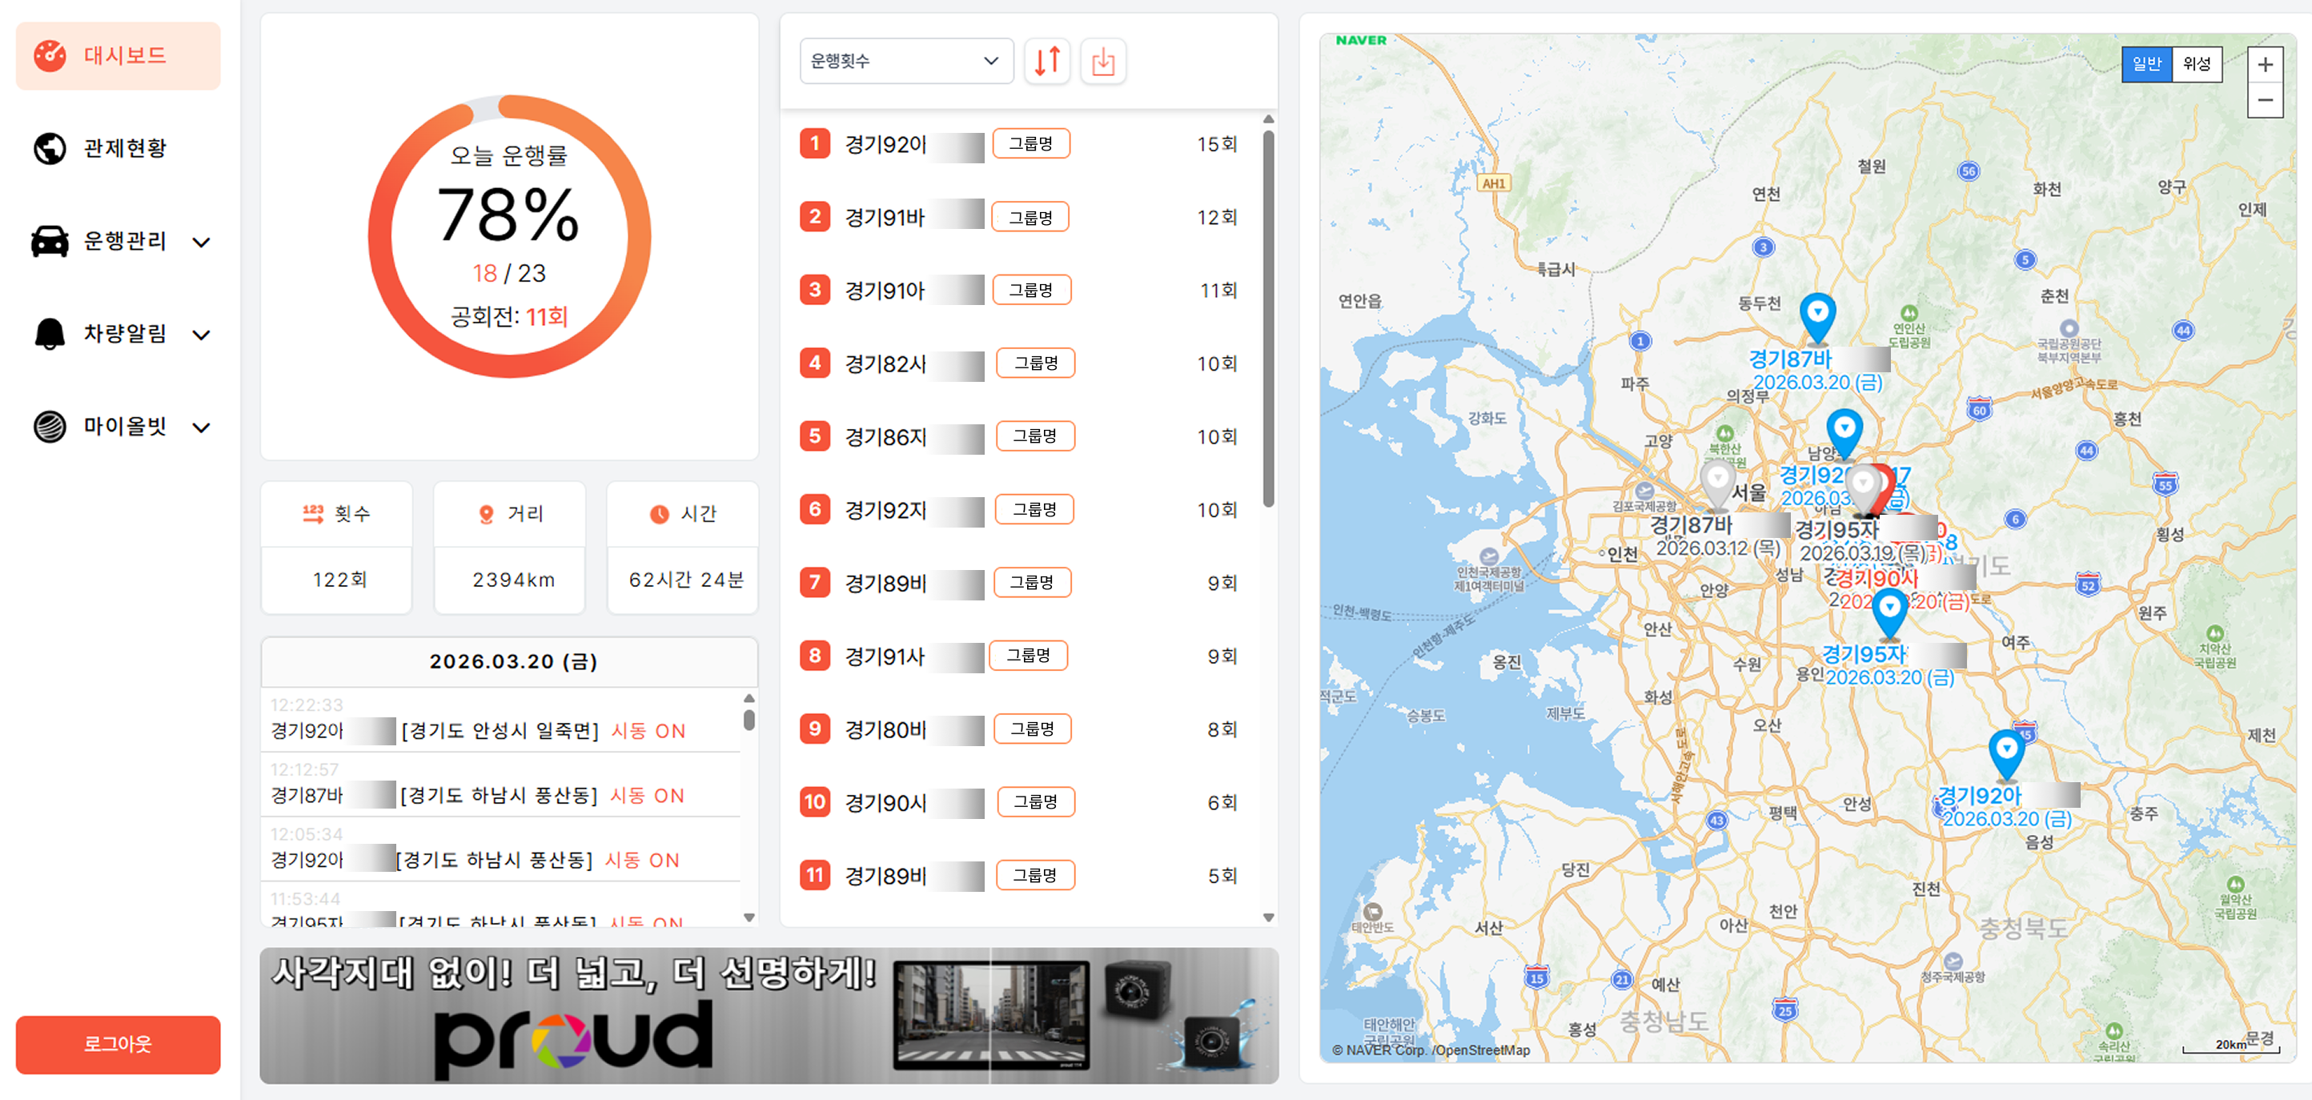Open the 운행횟수 dropdown
The image size is (2312, 1100).
[x=905, y=61]
